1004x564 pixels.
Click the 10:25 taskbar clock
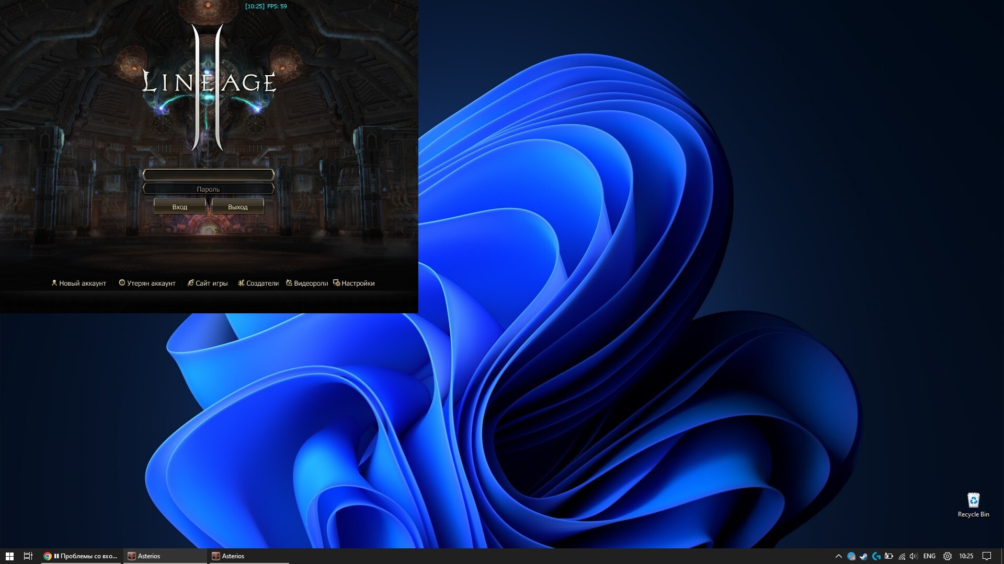click(966, 556)
